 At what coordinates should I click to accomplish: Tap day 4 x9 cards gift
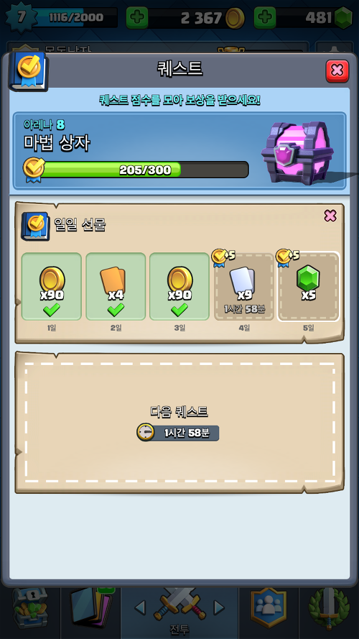pos(244,287)
